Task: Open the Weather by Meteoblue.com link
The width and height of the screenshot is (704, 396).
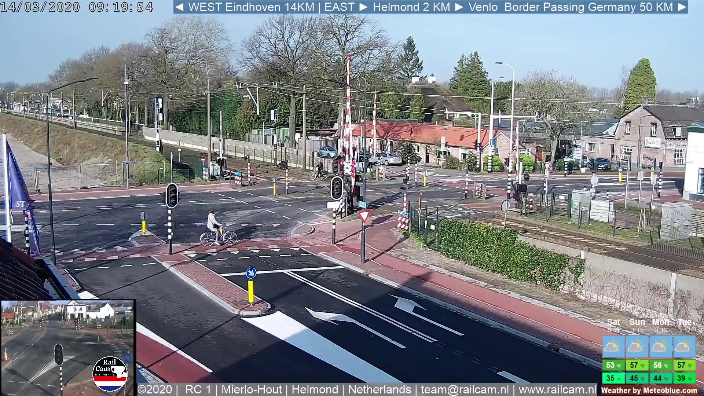Action: pyautogui.click(x=649, y=390)
